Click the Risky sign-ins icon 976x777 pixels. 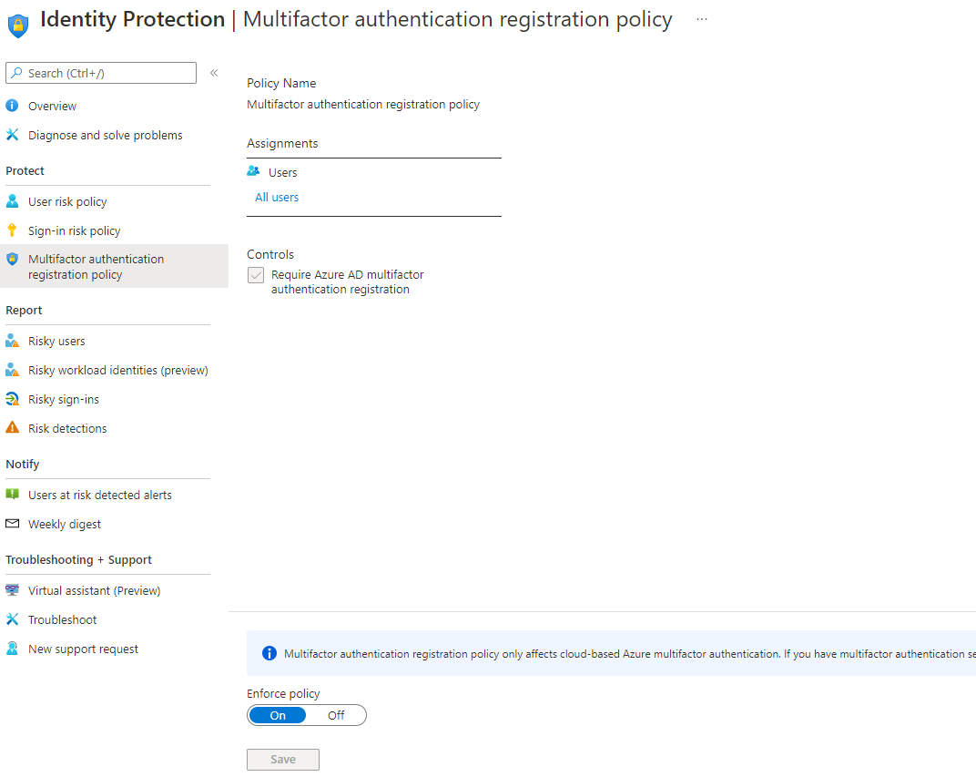(x=12, y=399)
